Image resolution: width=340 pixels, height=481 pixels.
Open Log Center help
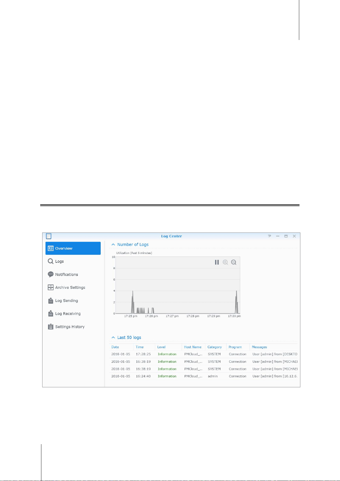tap(269, 236)
